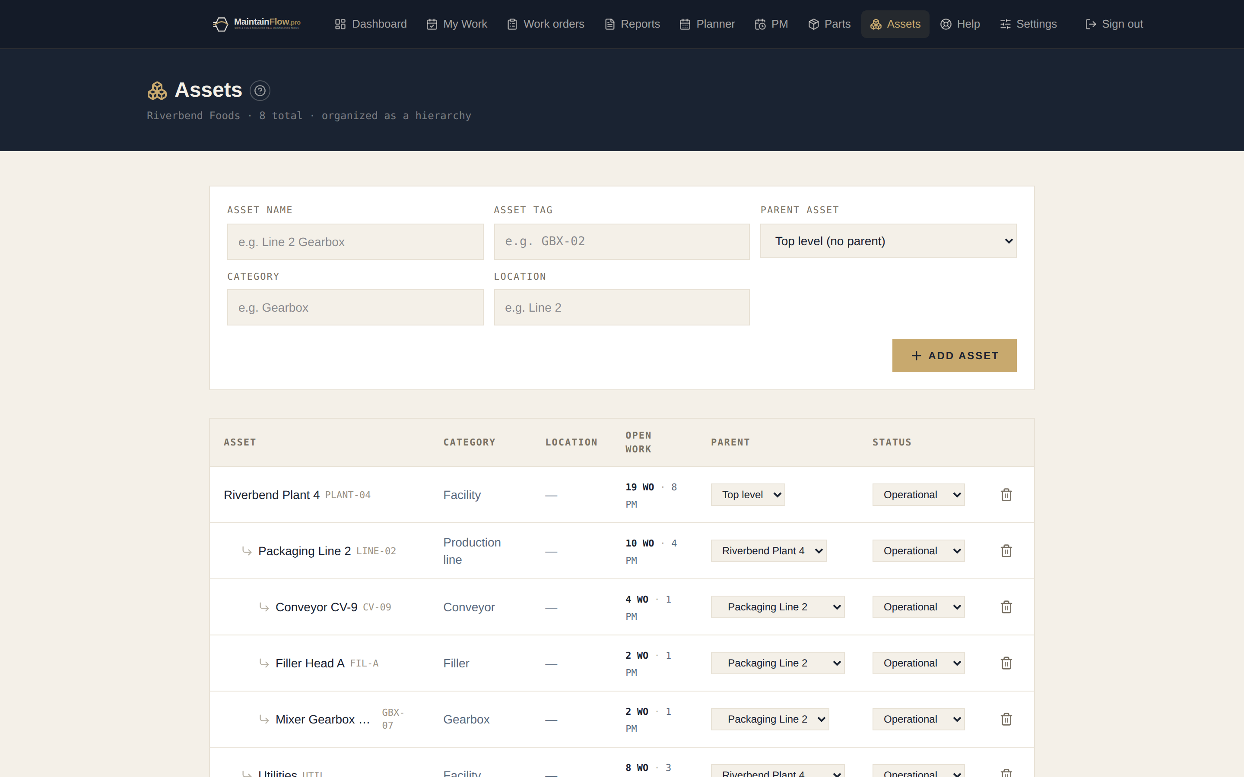Open Work orders from navigation
This screenshot has width=1244, height=777.
click(x=546, y=24)
